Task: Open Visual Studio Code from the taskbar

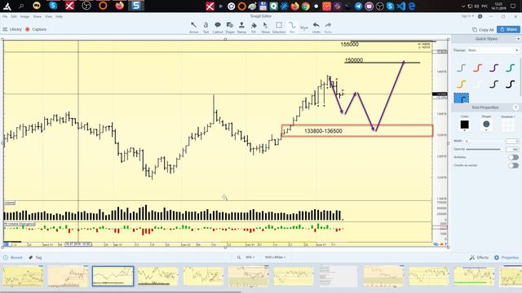Action: coord(401,6)
